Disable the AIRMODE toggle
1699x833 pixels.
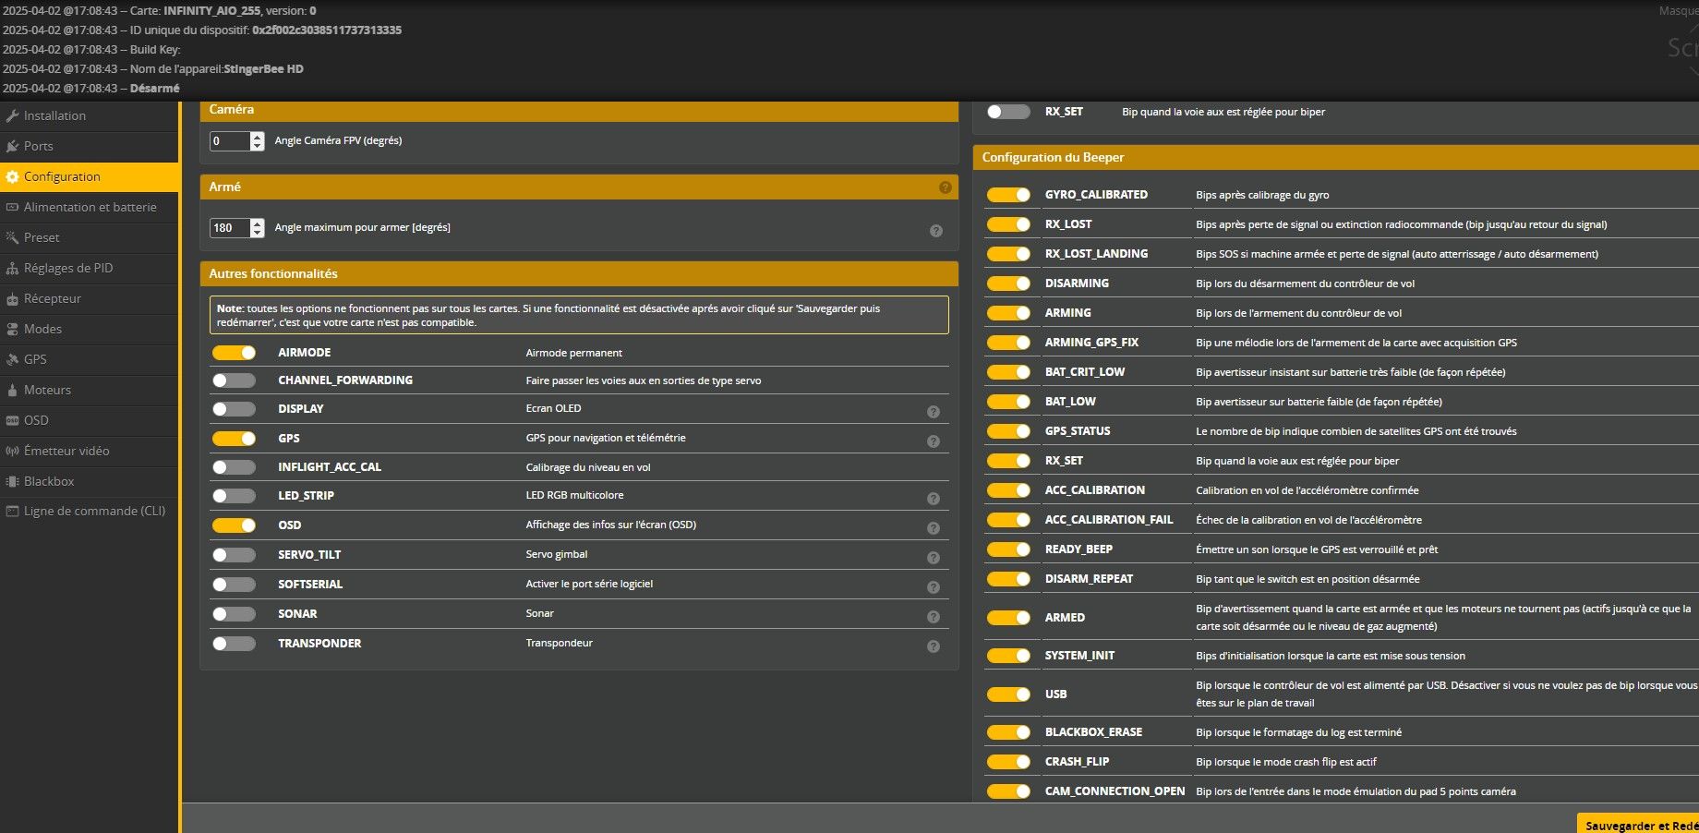click(234, 353)
